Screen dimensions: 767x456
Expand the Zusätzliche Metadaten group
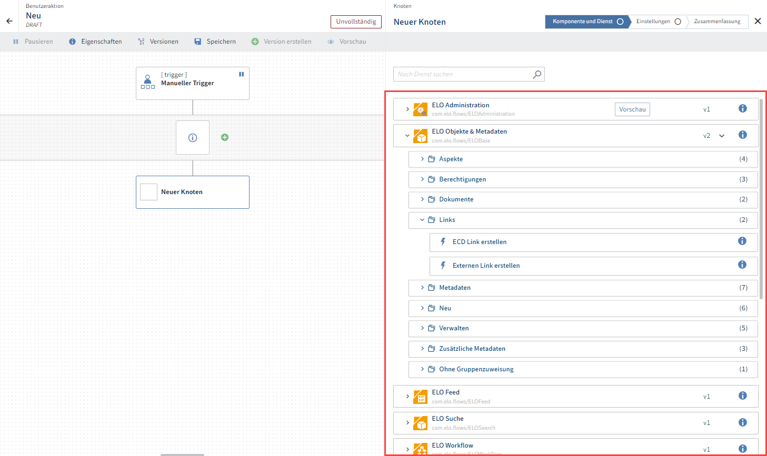click(422, 349)
